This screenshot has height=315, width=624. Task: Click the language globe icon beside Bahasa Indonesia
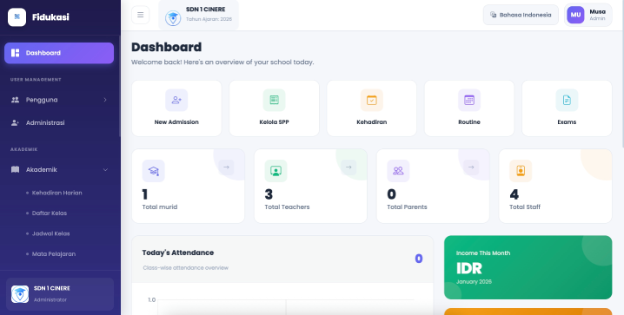click(493, 15)
